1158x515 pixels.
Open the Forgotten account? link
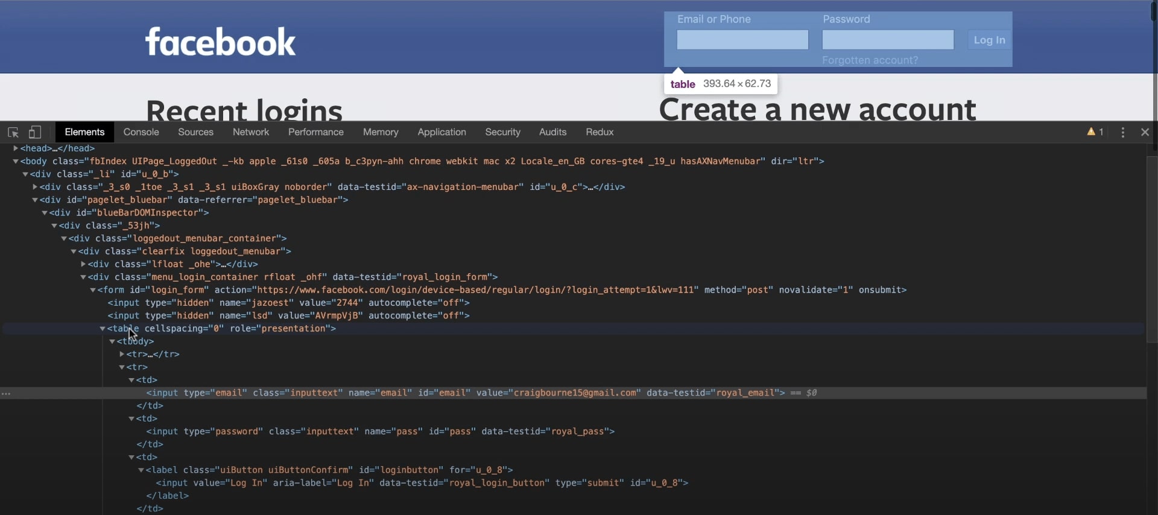coord(870,60)
